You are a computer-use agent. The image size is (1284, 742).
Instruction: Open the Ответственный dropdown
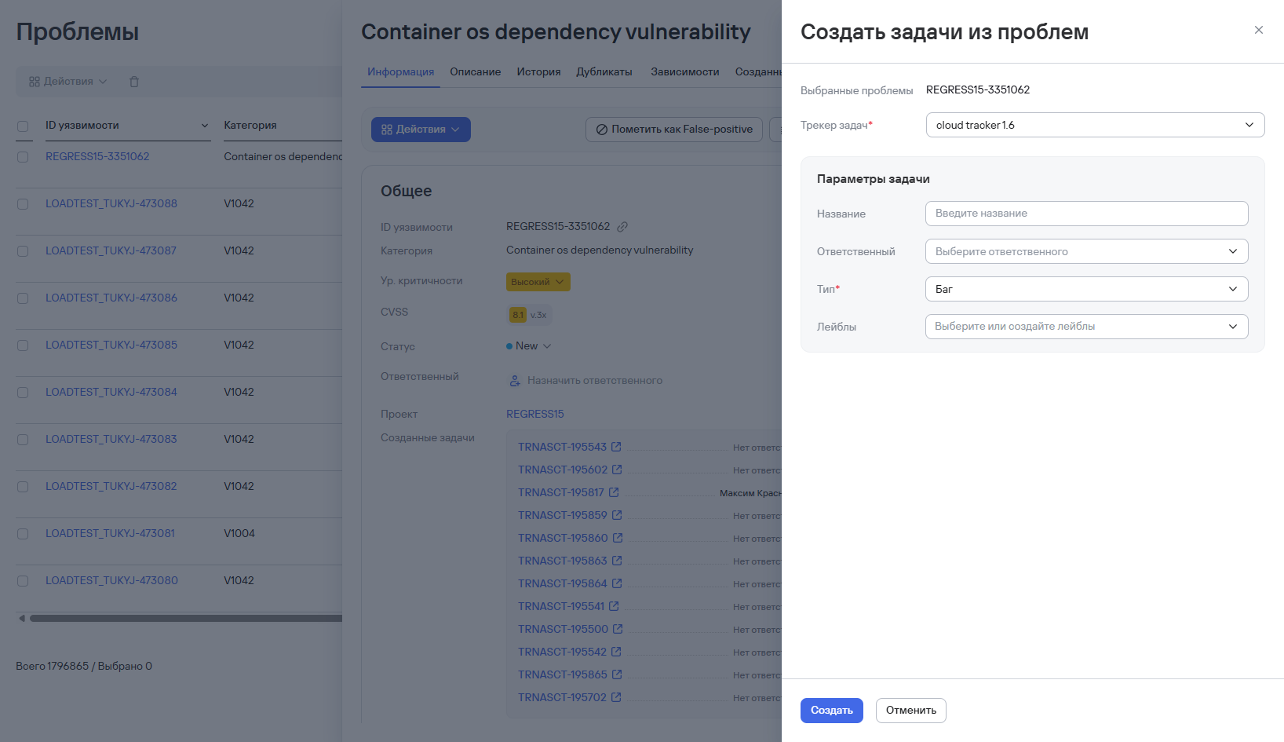tap(1086, 251)
